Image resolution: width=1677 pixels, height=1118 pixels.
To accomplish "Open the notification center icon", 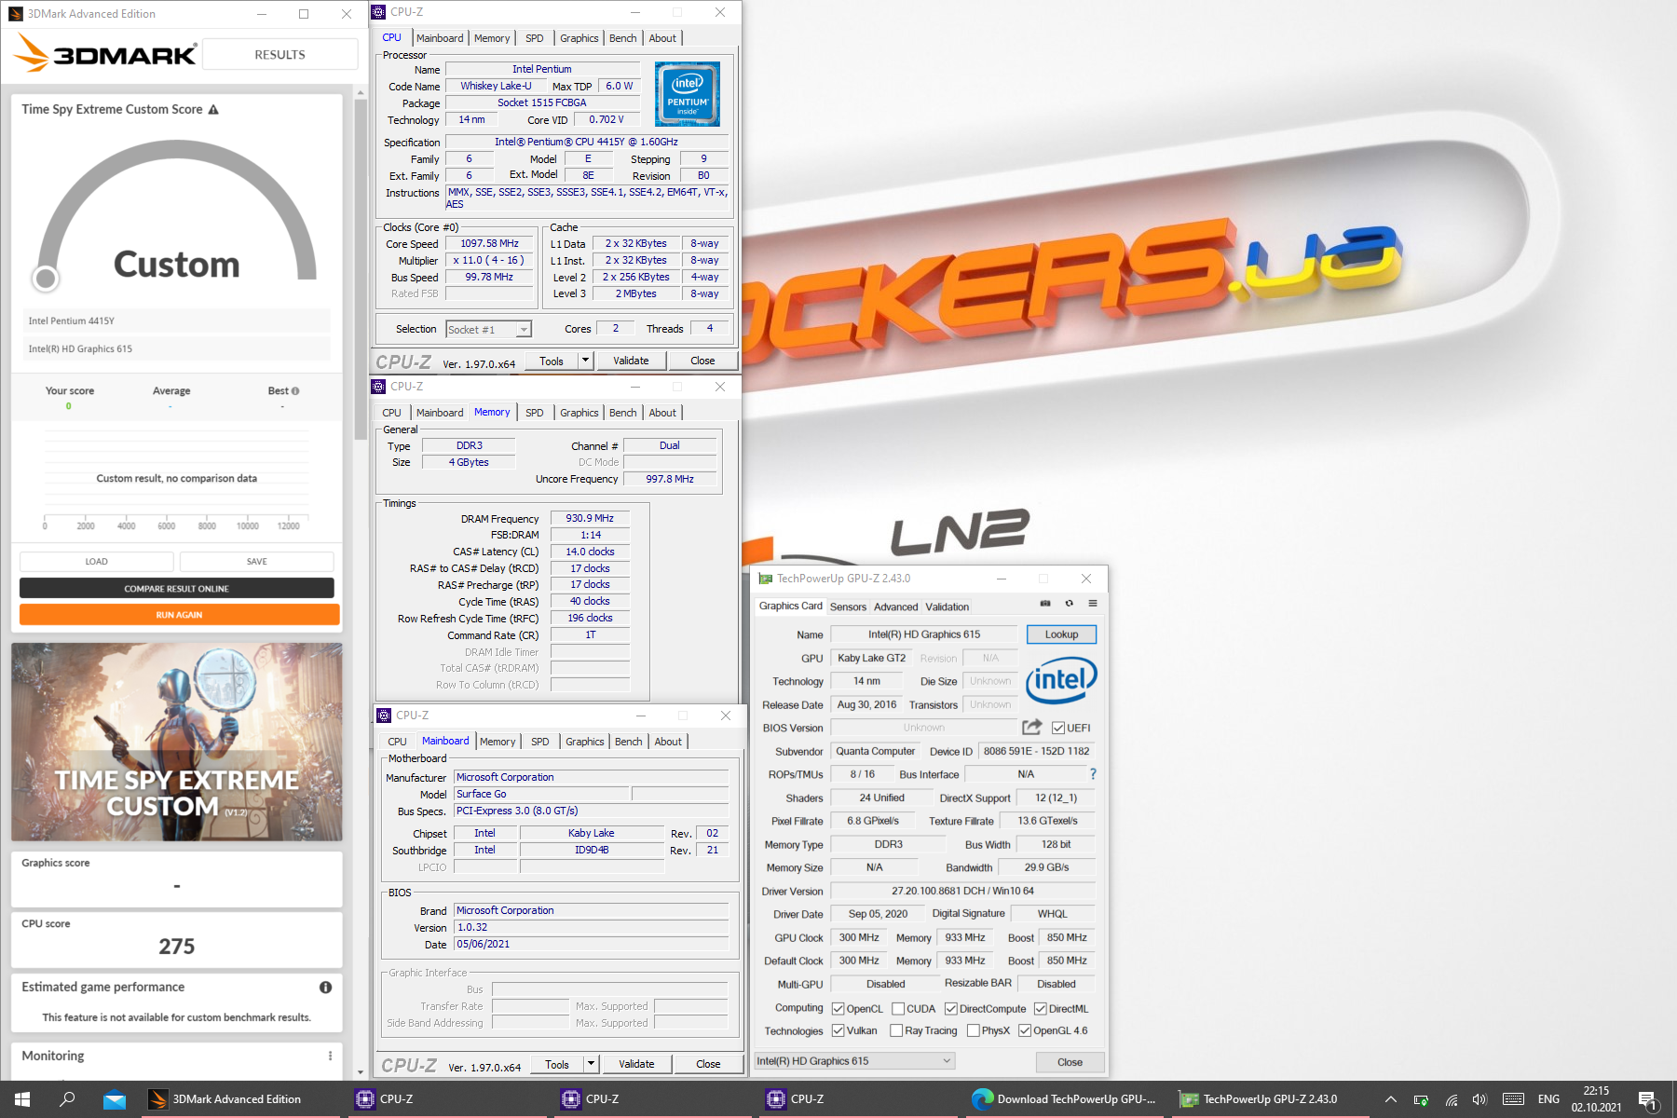I will 1647,1100.
